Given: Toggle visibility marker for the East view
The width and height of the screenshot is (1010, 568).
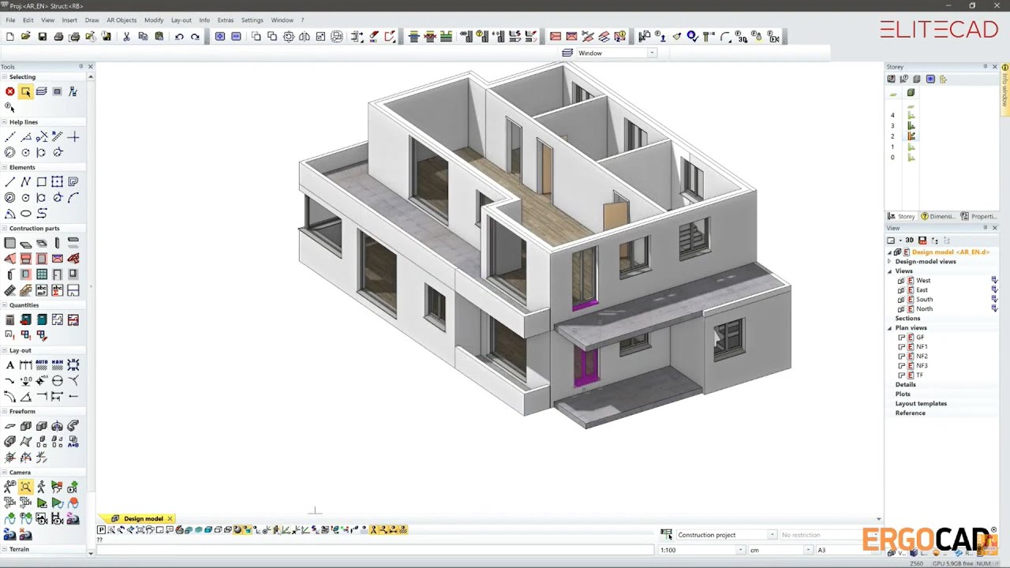Looking at the screenshot, I should pos(994,290).
